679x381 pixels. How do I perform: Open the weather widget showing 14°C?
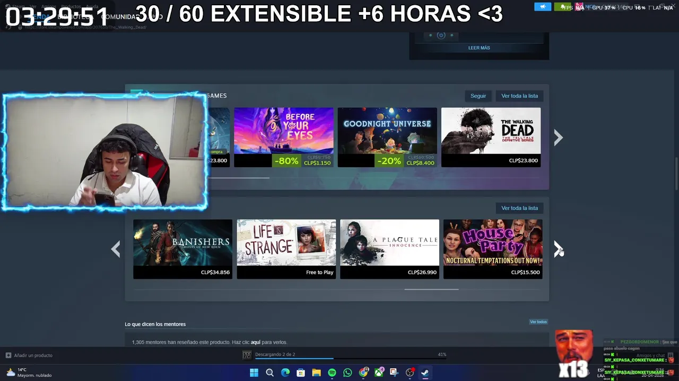tap(29, 373)
